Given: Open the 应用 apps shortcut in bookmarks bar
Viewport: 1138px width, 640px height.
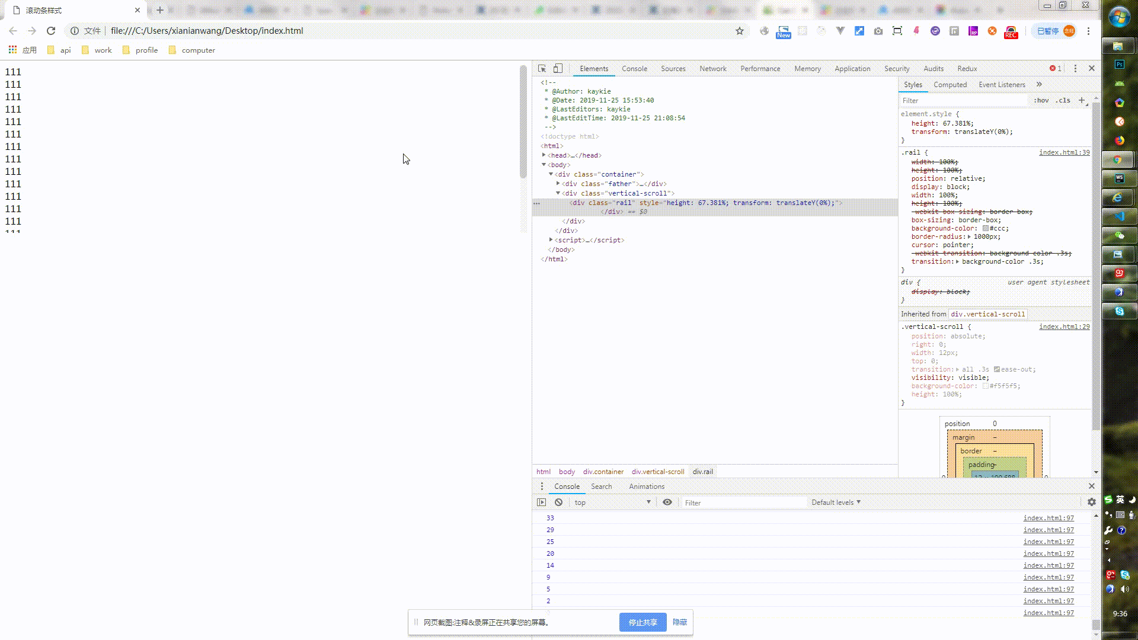Looking at the screenshot, I should pos(23,50).
